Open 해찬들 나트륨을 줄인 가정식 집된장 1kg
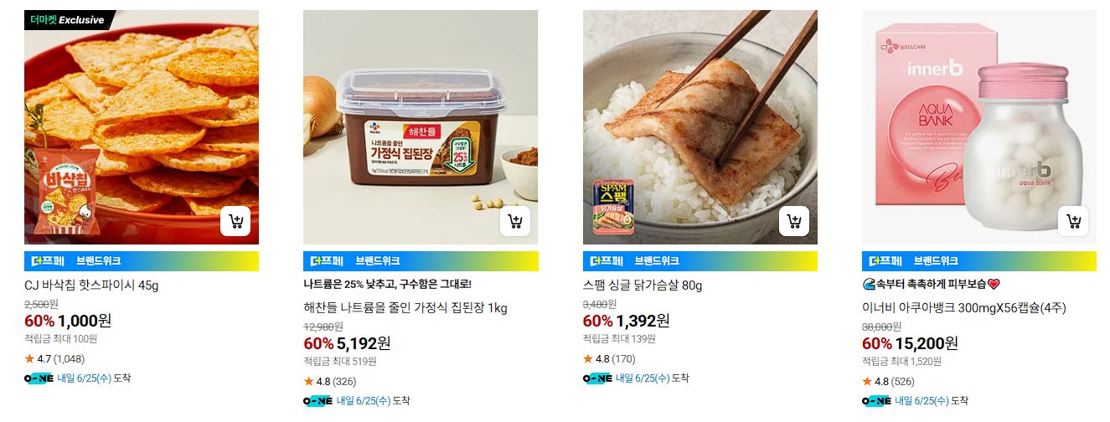The image size is (1110, 422). [x=405, y=307]
